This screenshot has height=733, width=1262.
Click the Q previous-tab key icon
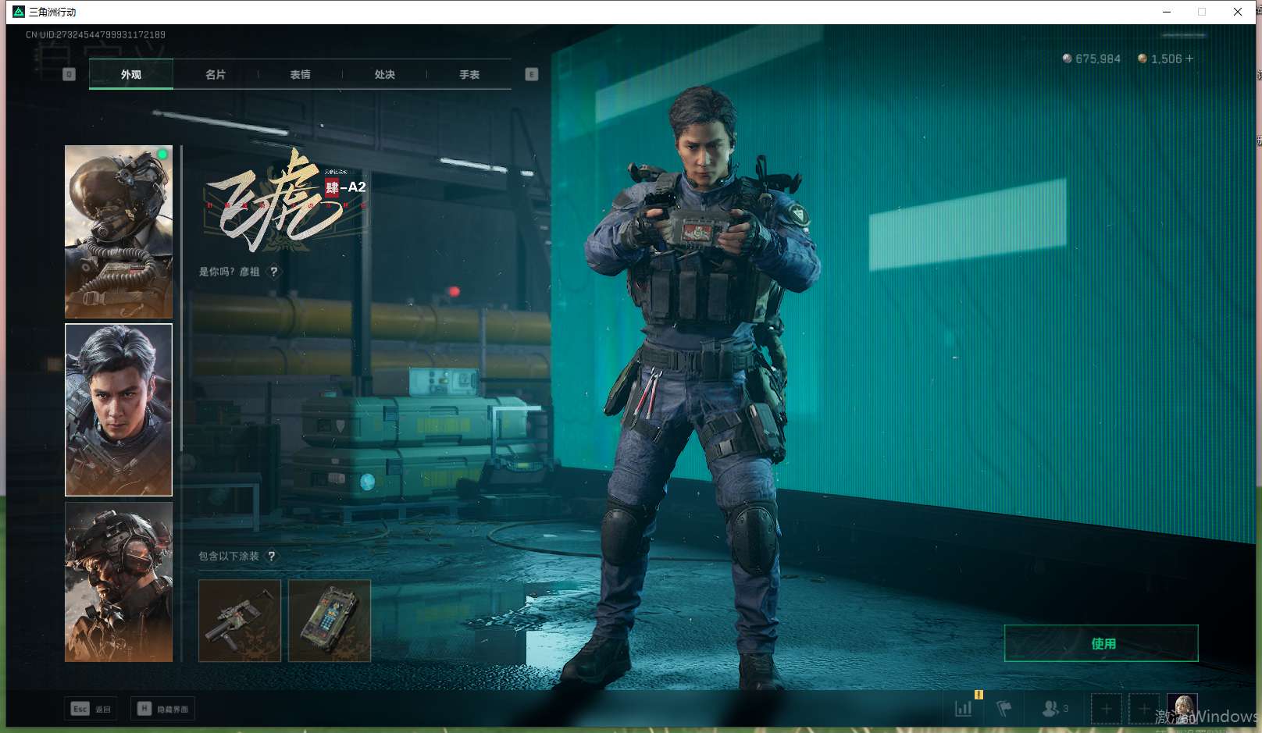tap(69, 74)
